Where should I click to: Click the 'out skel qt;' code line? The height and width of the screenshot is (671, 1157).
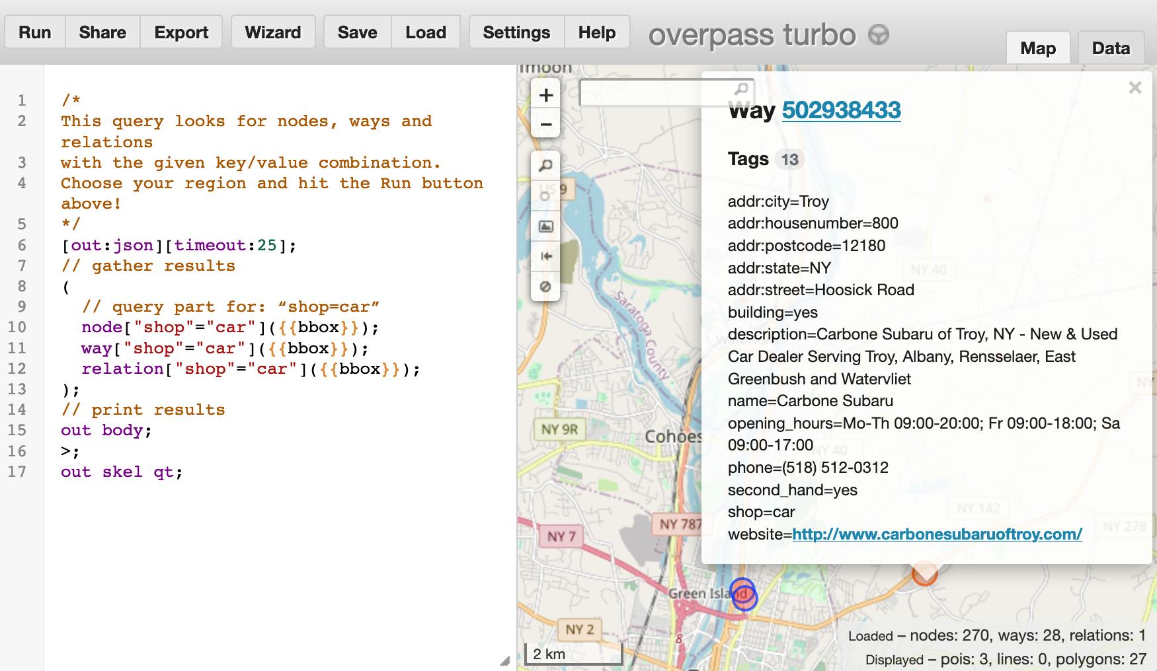pos(122,472)
